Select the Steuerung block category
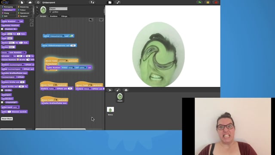This screenshot has height=155, width=275. tap(25, 7)
